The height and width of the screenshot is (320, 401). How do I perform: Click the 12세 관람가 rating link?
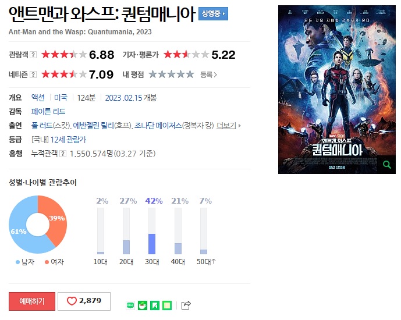pos(68,140)
